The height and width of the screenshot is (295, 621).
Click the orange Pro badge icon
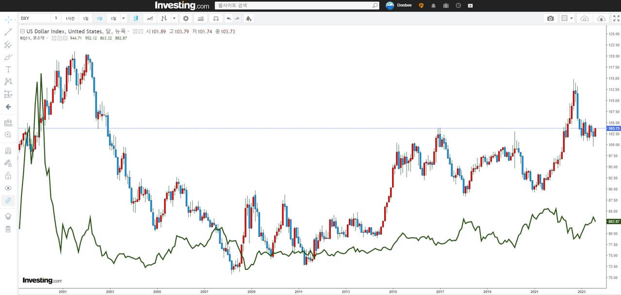click(421, 5)
